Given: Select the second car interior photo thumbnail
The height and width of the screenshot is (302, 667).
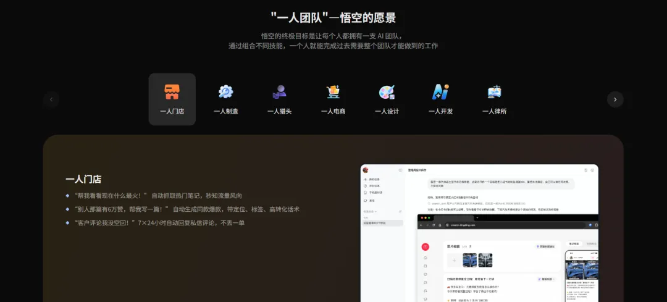Looking at the screenshot, I should click(x=485, y=261).
